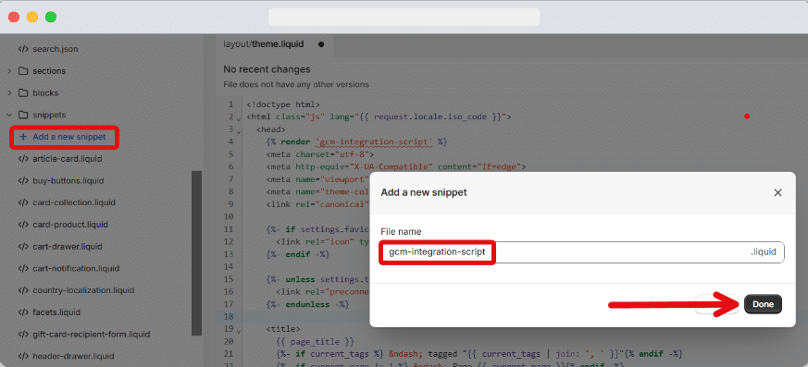Click code icon beside buy-buttons.liquid

click(x=23, y=180)
